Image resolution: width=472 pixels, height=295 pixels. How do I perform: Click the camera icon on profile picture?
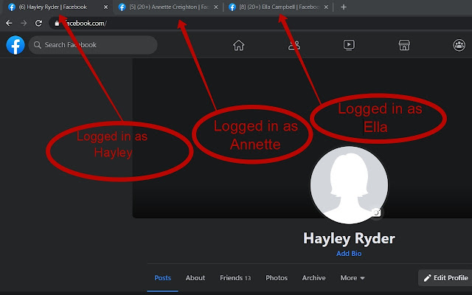coord(376,212)
